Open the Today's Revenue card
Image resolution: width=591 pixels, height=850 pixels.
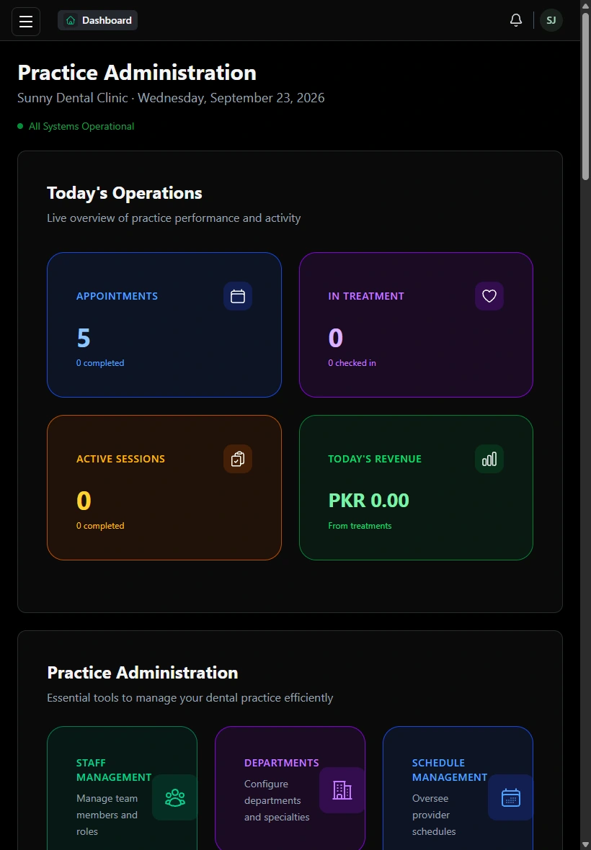(416, 488)
